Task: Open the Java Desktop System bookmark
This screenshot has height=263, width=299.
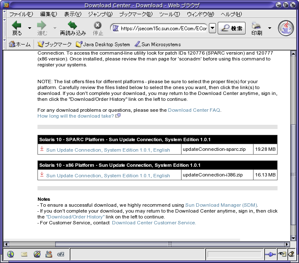Action: (x=103, y=45)
